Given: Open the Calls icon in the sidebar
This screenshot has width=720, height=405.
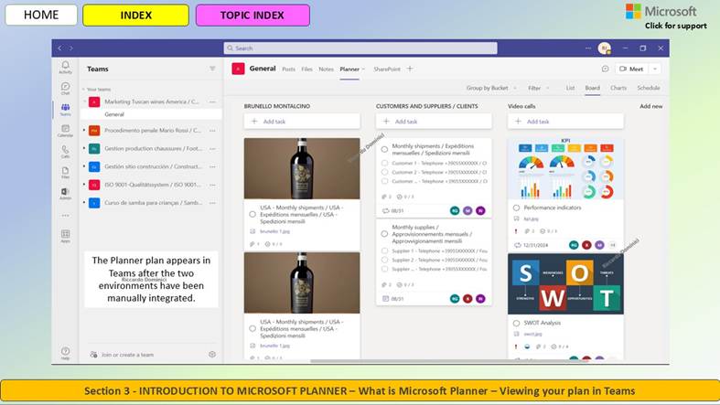Looking at the screenshot, I should pyautogui.click(x=66, y=152).
